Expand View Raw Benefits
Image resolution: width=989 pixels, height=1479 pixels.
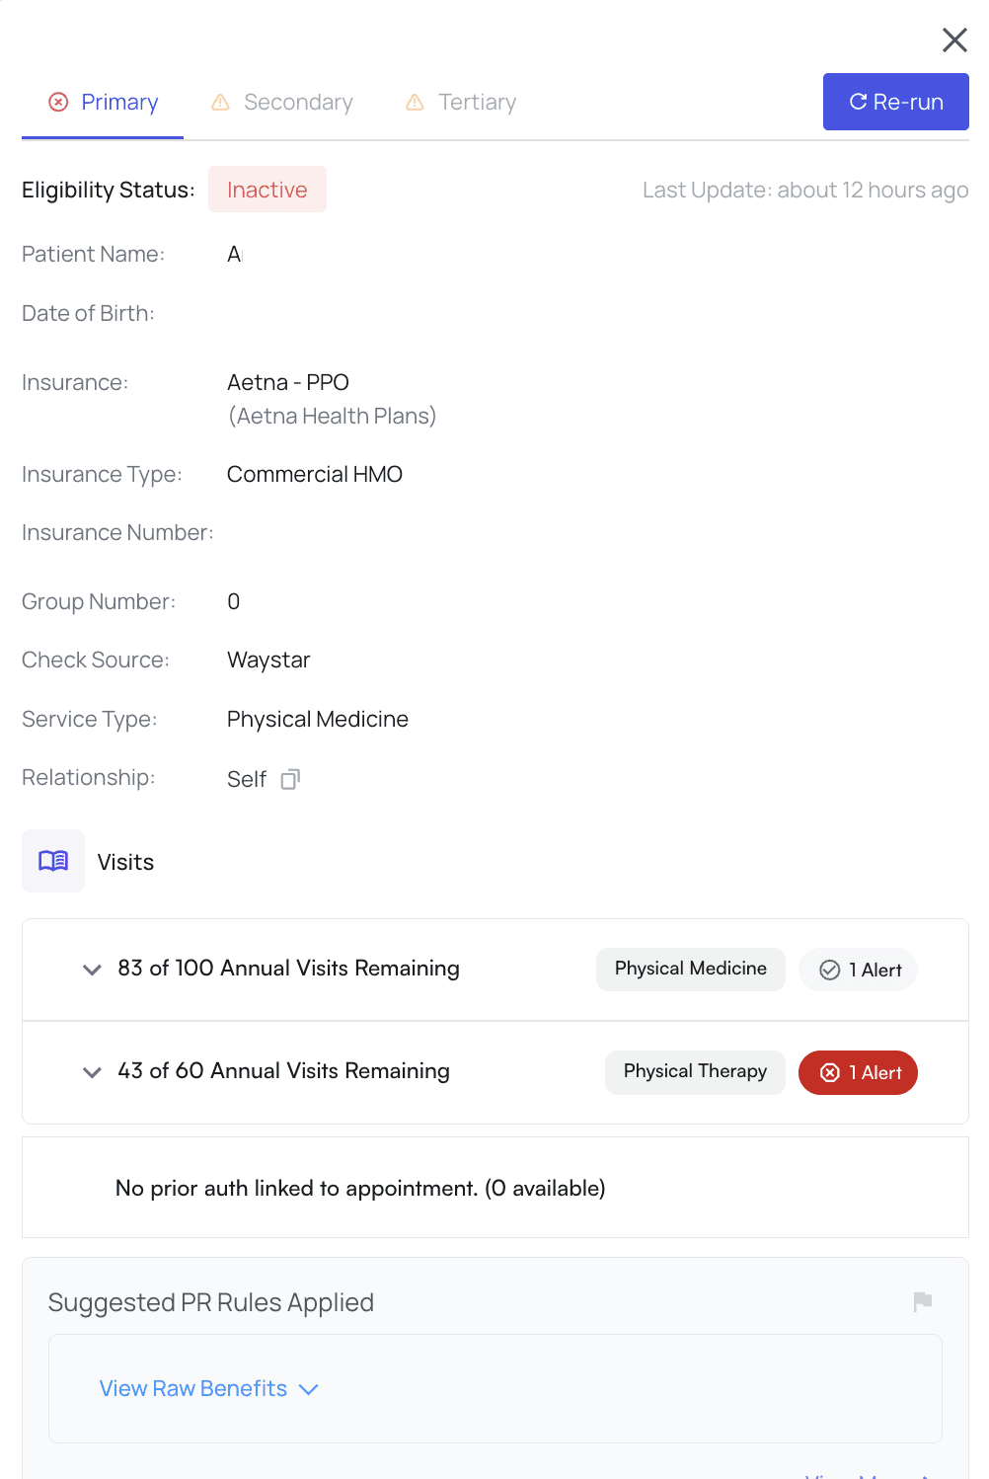point(208,1388)
